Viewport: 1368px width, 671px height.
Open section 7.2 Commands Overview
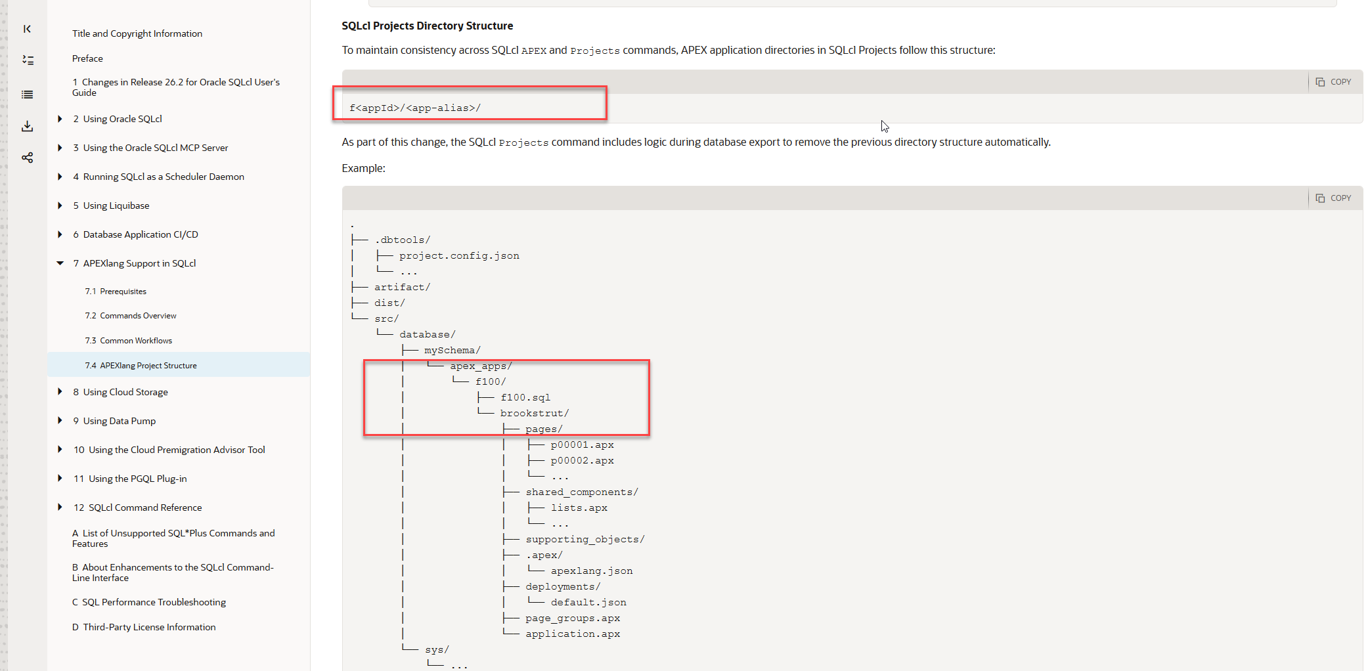click(131, 316)
